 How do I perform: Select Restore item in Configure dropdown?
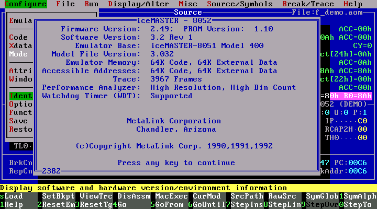tap(20, 130)
